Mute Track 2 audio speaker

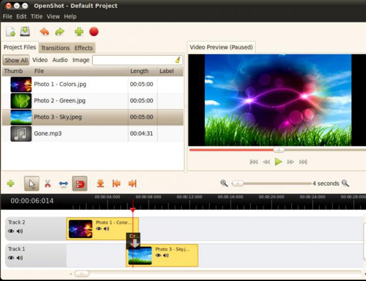point(20,231)
